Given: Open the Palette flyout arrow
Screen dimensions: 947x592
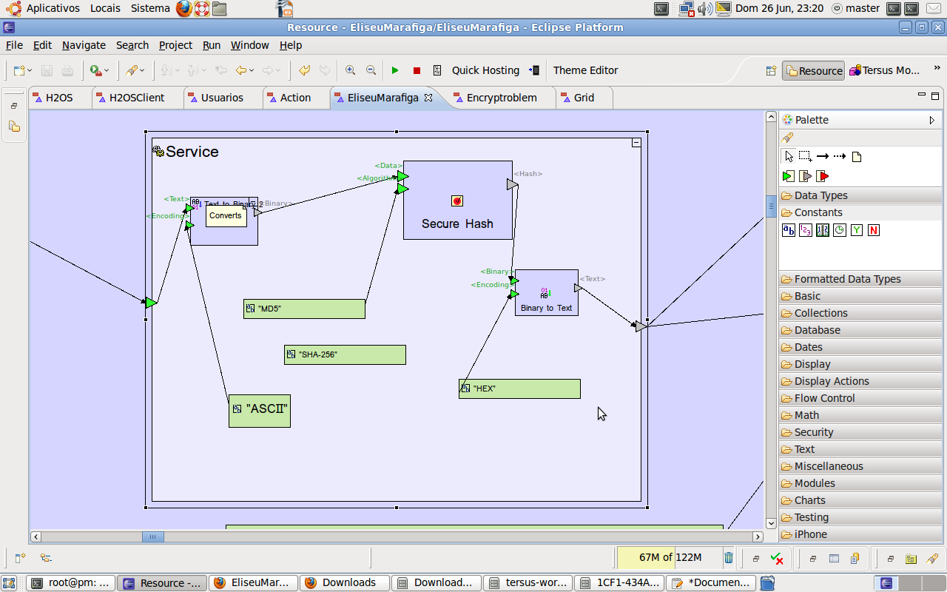Looking at the screenshot, I should click(x=932, y=120).
